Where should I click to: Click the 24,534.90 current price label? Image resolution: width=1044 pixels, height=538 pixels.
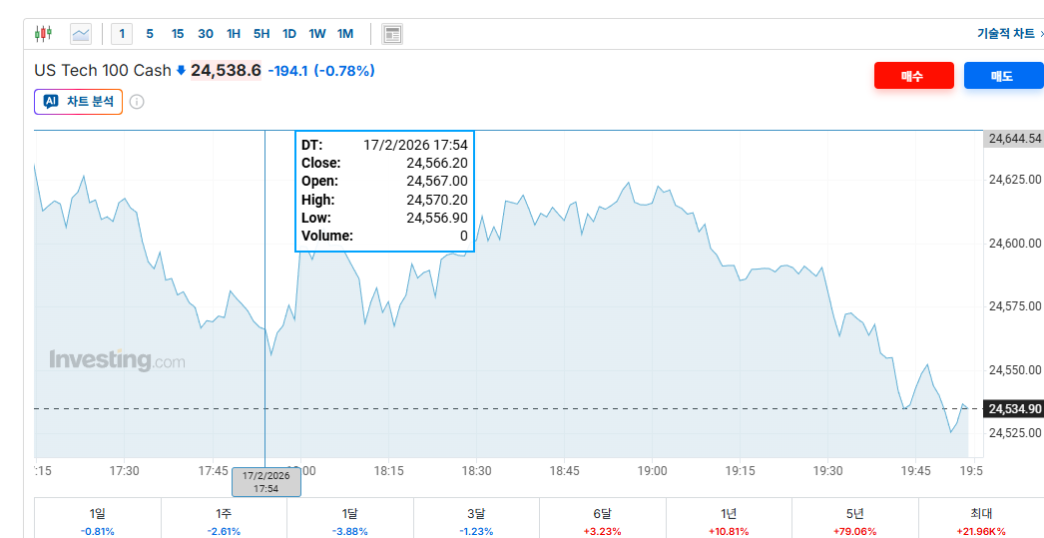click(1014, 409)
